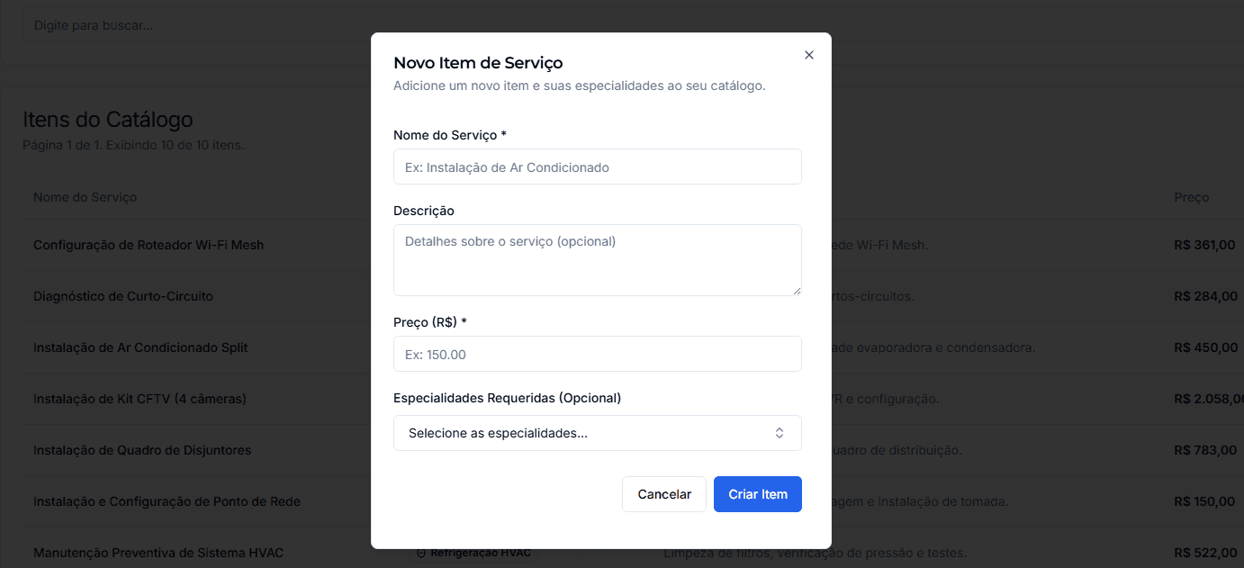Screen dimensions: 1244x568
Task: Click the R$ 2.058,00 price value
Action: [1206, 398]
